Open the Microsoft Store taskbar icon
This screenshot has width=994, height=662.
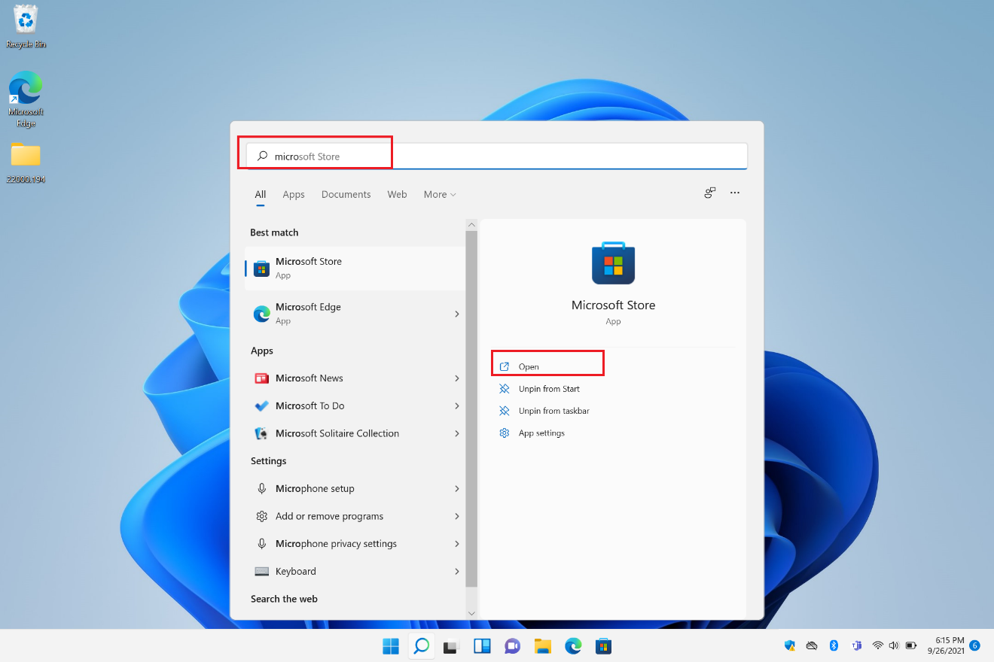tap(603, 645)
